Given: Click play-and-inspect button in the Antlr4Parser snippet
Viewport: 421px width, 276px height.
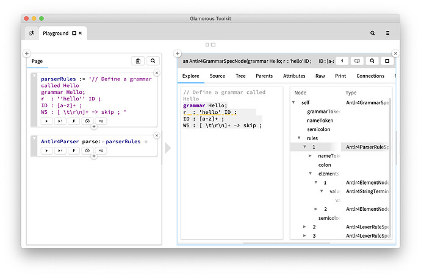Looking at the screenshot, I should pyautogui.click(x=60, y=150).
